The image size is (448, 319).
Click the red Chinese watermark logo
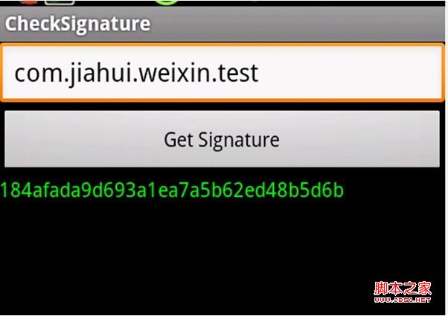coord(403,289)
